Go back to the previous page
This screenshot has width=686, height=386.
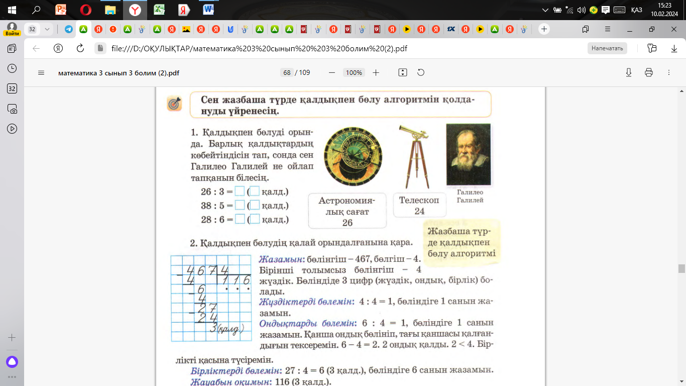point(36,48)
